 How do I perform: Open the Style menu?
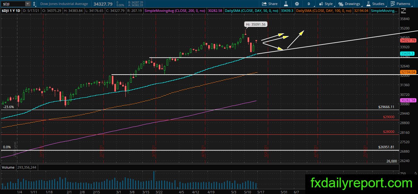tap(326, 4)
